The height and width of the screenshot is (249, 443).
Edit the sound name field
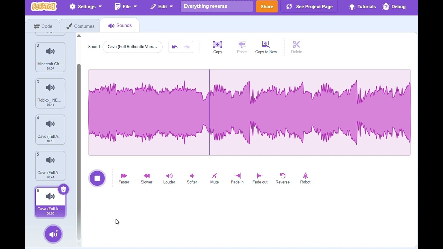[x=133, y=47]
